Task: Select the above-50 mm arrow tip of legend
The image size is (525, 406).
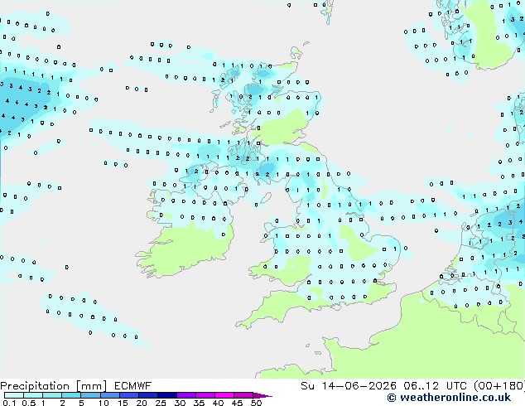Action: 262,395
